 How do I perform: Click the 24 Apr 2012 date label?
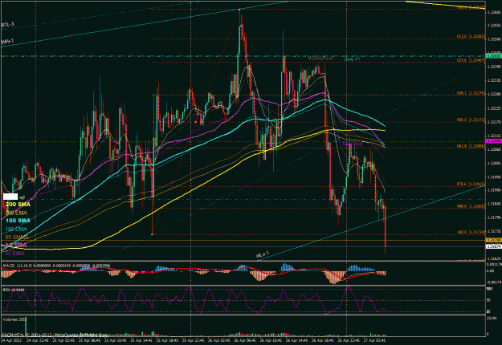pyautogui.click(x=10, y=340)
